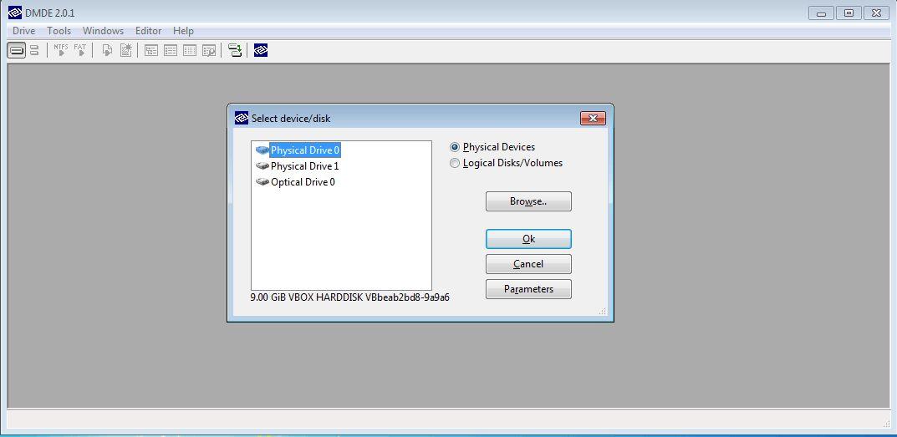The height and width of the screenshot is (437, 897).
Task: Click the NTFS search toolbar icon
Action: point(61,50)
